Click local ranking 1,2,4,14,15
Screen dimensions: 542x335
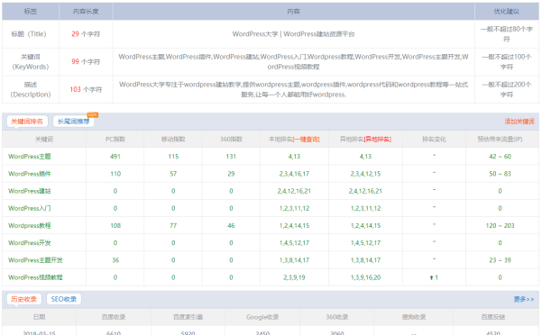click(294, 226)
